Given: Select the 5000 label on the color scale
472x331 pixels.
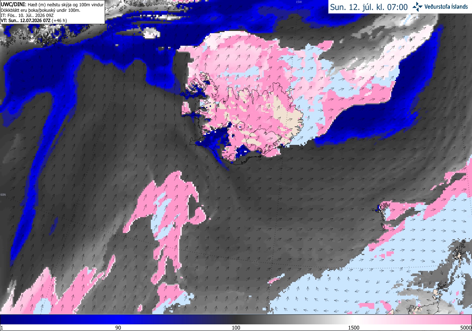Looking at the screenshot, I should click(466, 328).
